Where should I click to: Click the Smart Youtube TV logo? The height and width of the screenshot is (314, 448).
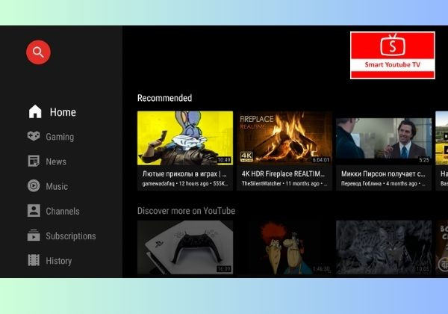point(393,55)
